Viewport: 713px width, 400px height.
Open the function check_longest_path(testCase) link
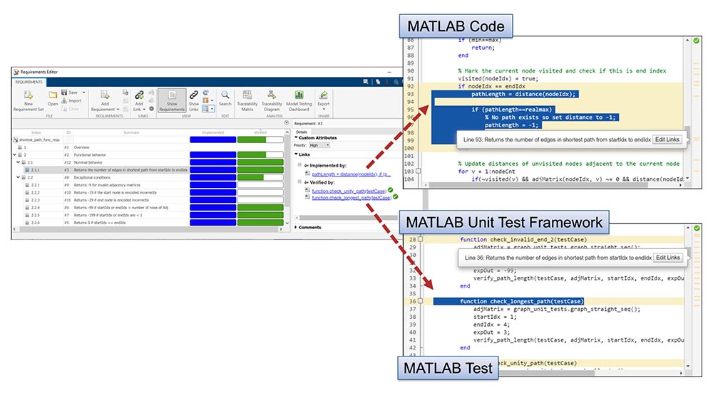[x=351, y=197]
